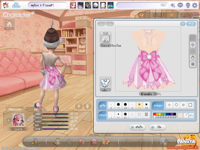Pick the yellow color swatch

click(x=159, y=114)
